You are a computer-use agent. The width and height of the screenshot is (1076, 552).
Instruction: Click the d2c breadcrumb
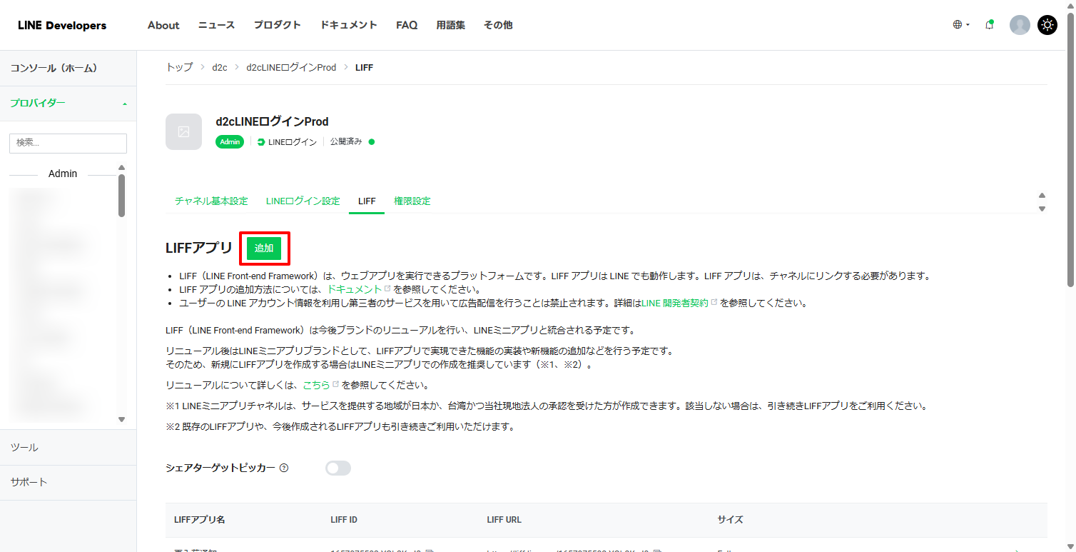click(x=220, y=67)
